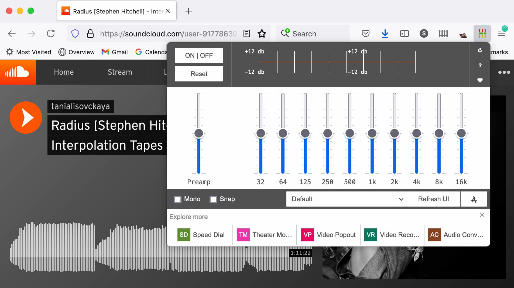The width and height of the screenshot is (514, 288).
Task: Open the Firefox downloads panel
Action: pyautogui.click(x=385, y=33)
